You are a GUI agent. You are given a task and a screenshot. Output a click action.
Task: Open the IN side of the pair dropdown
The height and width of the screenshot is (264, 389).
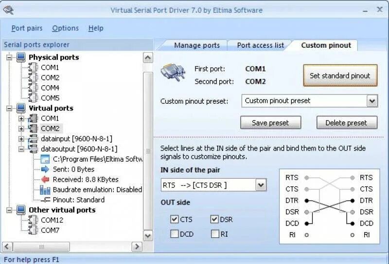[261, 185]
